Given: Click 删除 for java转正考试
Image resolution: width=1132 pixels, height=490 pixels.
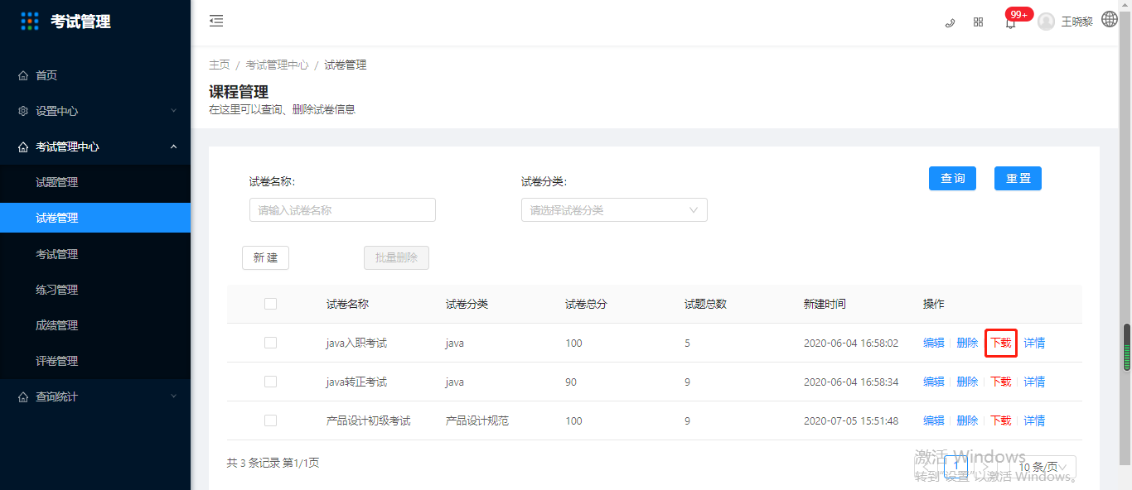Looking at the screenshot, I should pos(967,382).
